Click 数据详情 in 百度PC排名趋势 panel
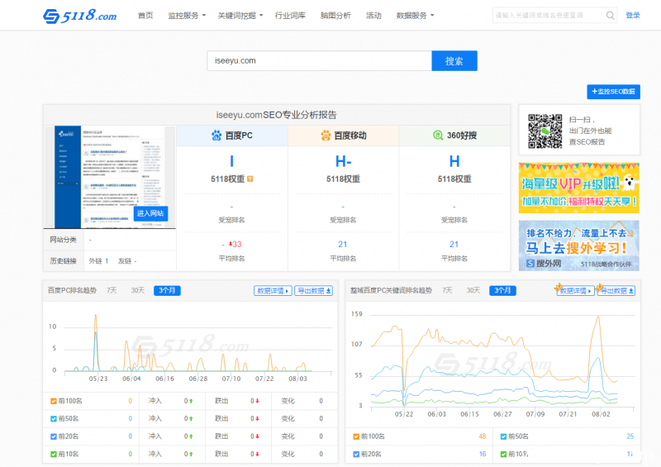 (x=273, y=291)
